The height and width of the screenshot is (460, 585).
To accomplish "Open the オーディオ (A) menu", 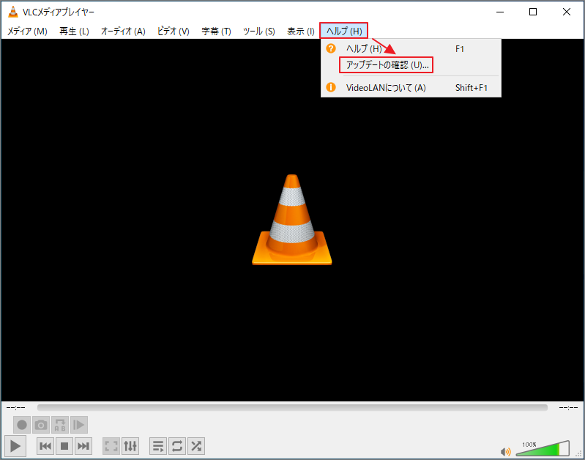I will coord(123,31).
